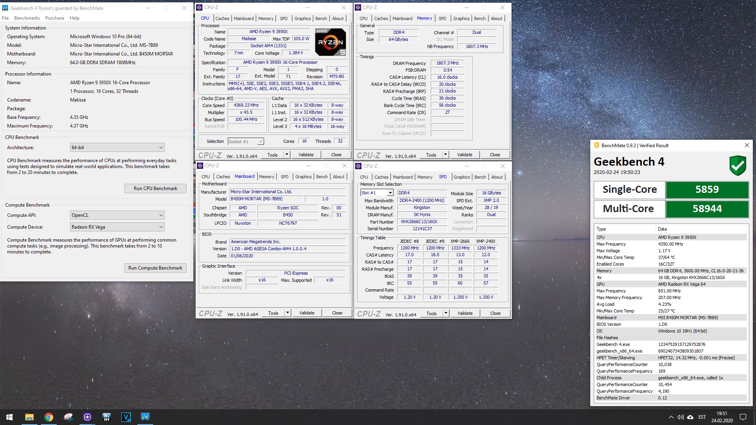Switch to Mainboard tab in CPU-Z SPD window

[x=403, y=177]
